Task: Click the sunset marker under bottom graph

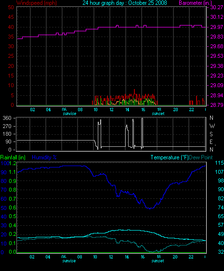Action: point(158,261)
